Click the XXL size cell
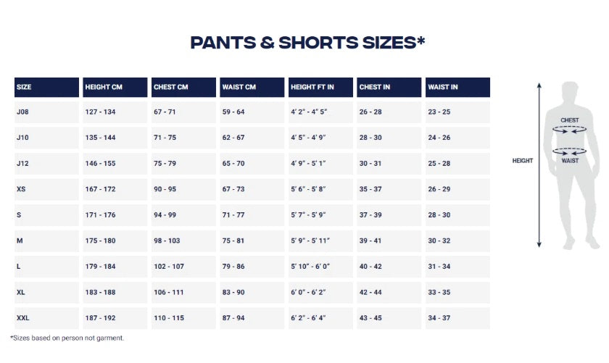This screenshot has width=609, height=363. (x=46, y=318)
